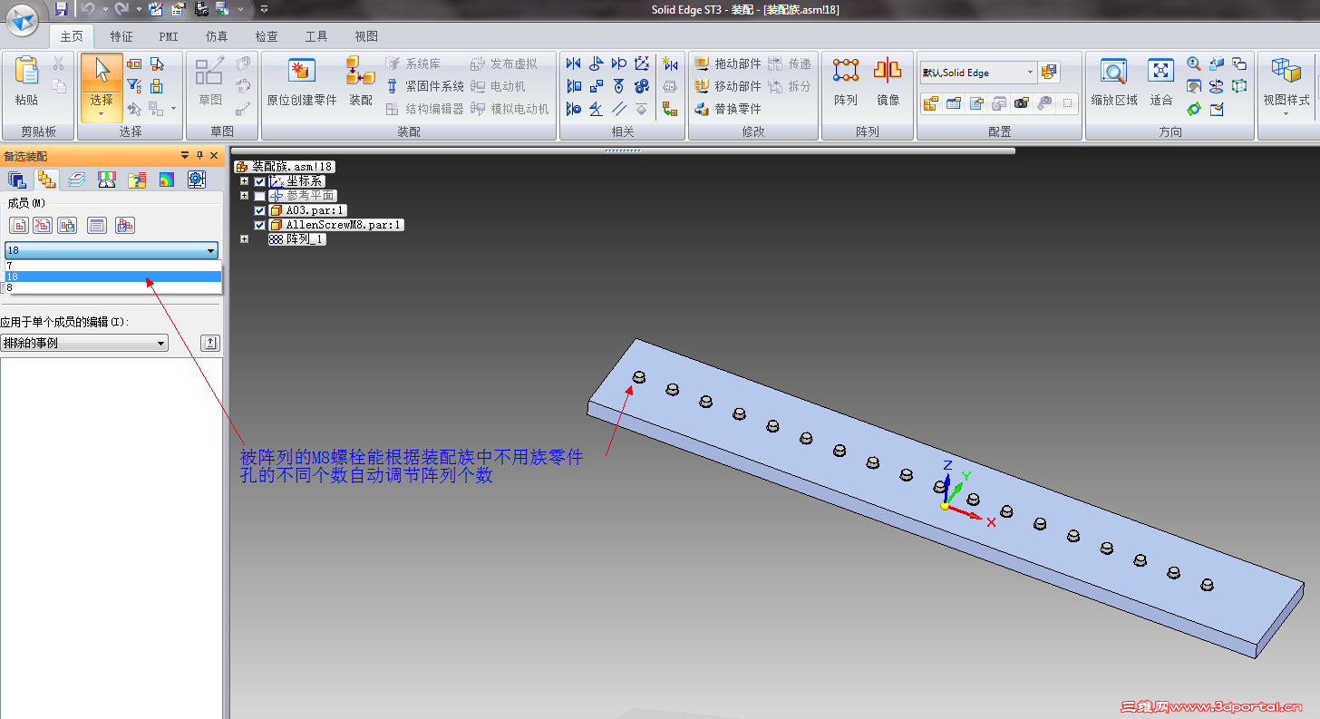Click the edit table icon under 成员

pyautogui.click(x=98, y=225)
